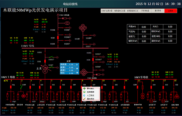182x116 pixels.
Task: Select breaker 111 on feeder 5
Action: pos(51,87)
